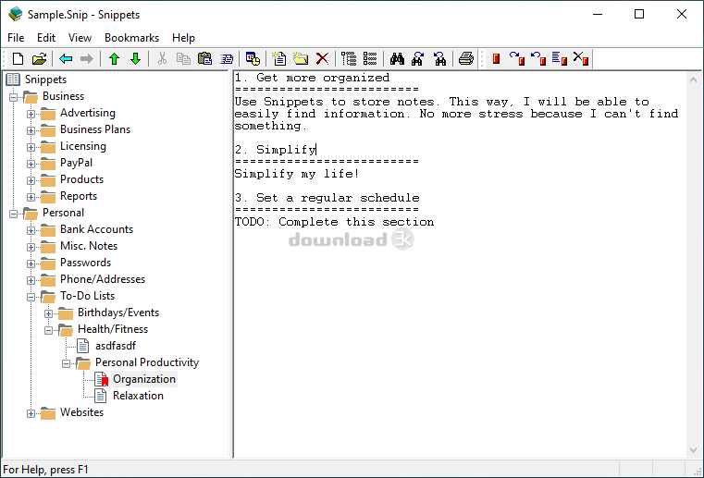
Task: Click the editor scrollbar up arrow
Action: click(693, 80)
